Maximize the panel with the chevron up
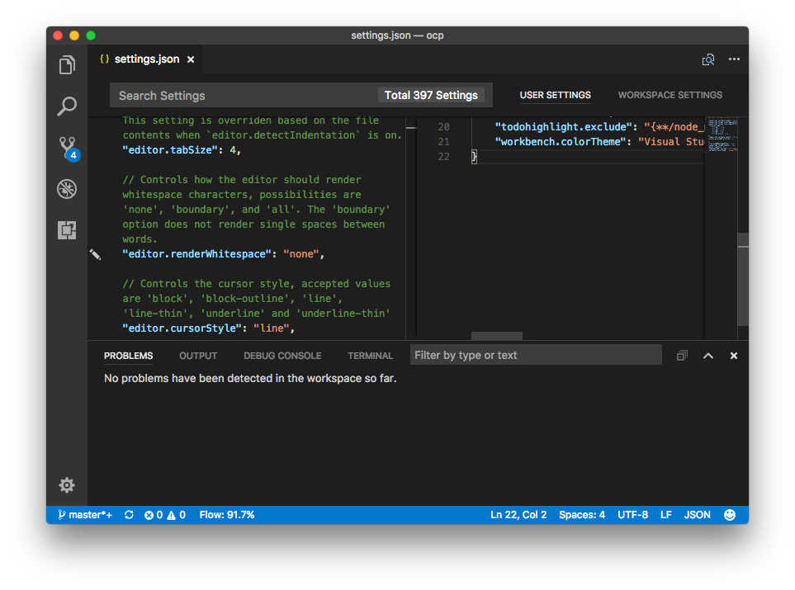Viewport: 795px width, 590px height. point(707,356)
